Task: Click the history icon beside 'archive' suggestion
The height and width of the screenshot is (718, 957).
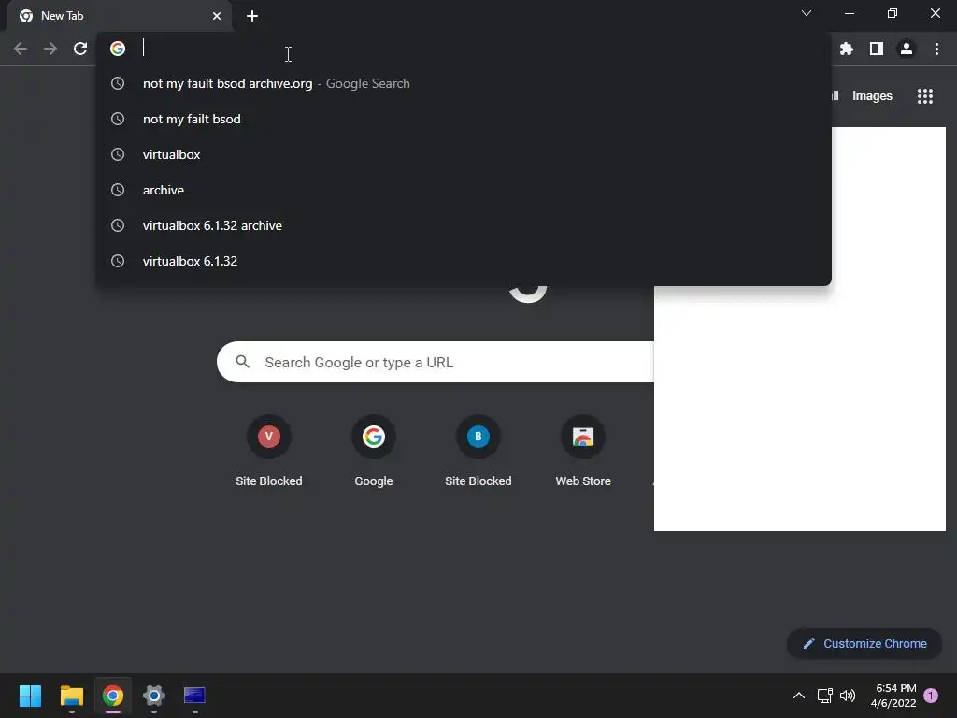Action: (x=118, y=190)
